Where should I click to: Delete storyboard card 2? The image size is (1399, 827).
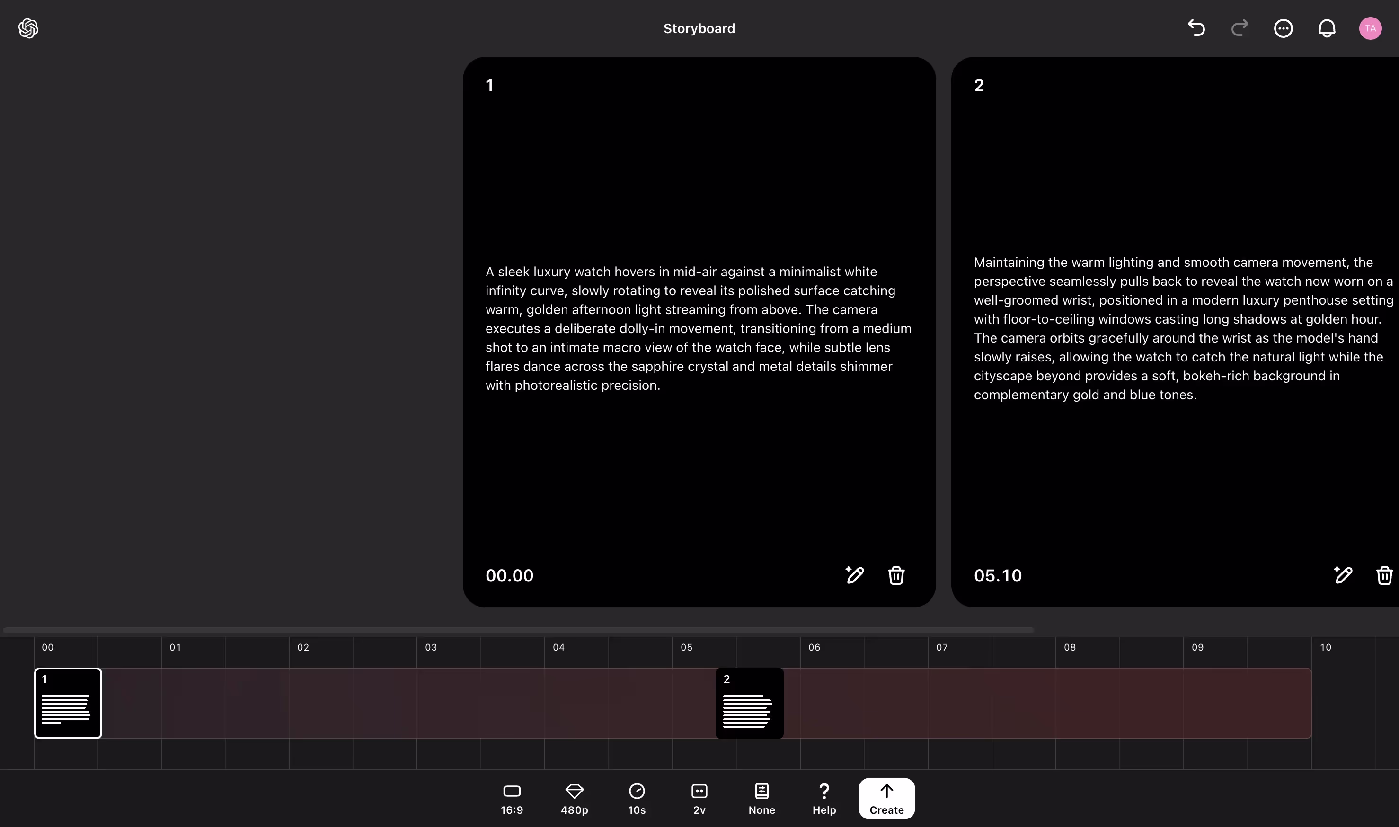[x=1384, y=574]
